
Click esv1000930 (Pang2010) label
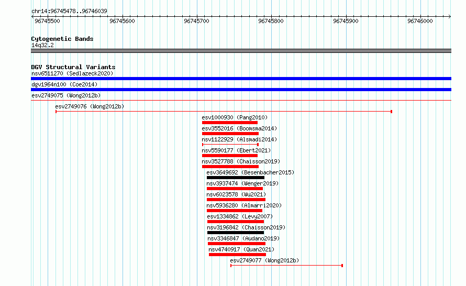pyautogui.click(x=235, y=117)
